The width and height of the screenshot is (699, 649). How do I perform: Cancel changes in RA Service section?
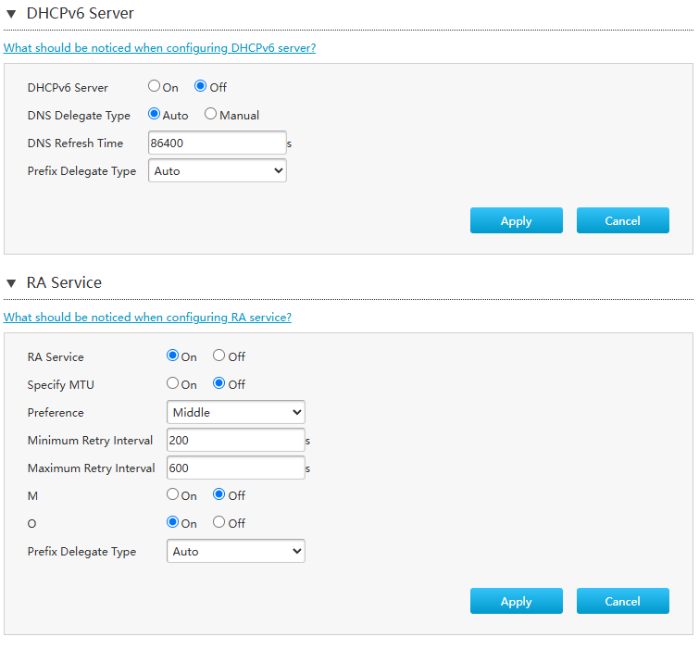click(x=622, y=601)
